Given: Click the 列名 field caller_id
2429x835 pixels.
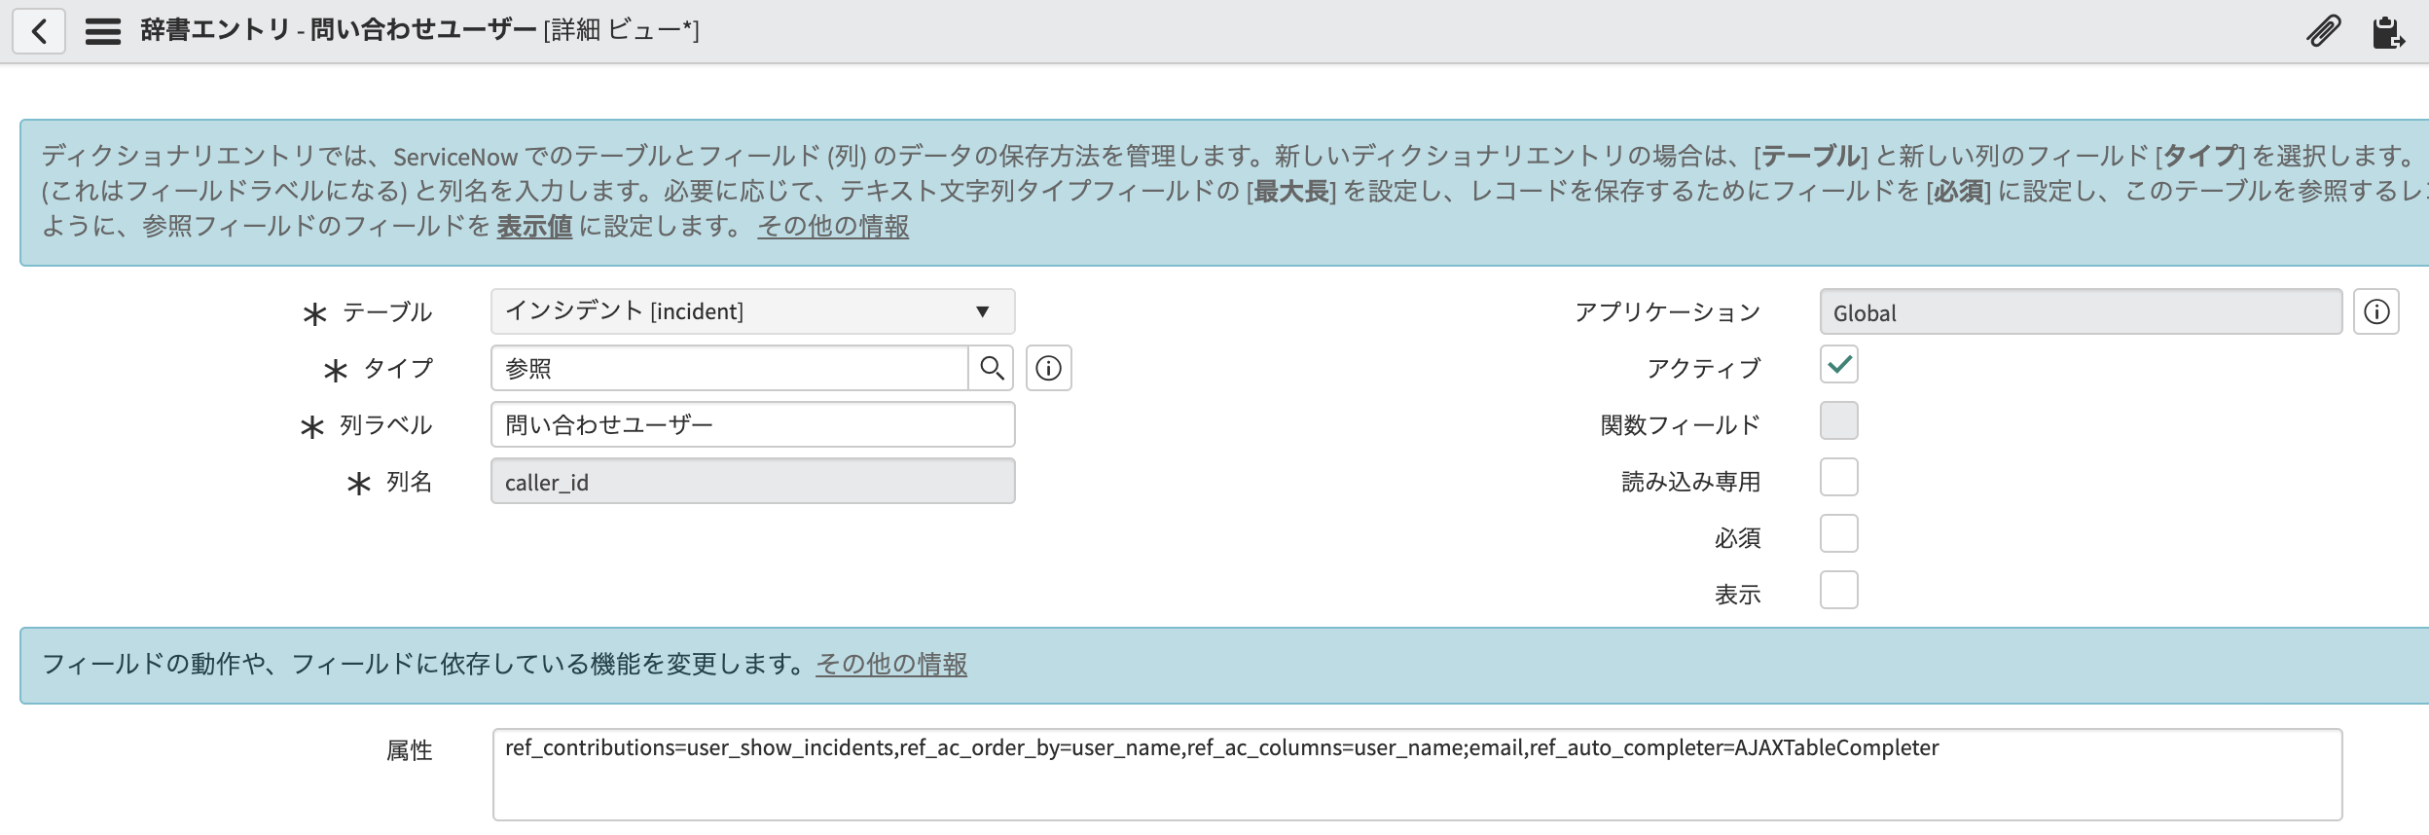Looking at the screenshot, I should [752, 481].
